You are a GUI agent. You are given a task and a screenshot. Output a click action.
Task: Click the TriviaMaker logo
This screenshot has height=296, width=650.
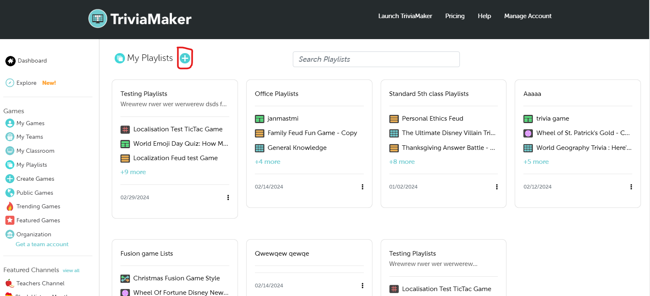(140, 19)
